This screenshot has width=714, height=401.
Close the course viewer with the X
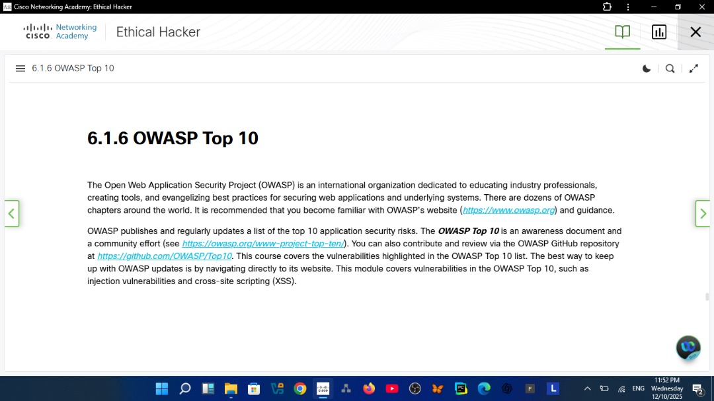[x=695, y=32]
